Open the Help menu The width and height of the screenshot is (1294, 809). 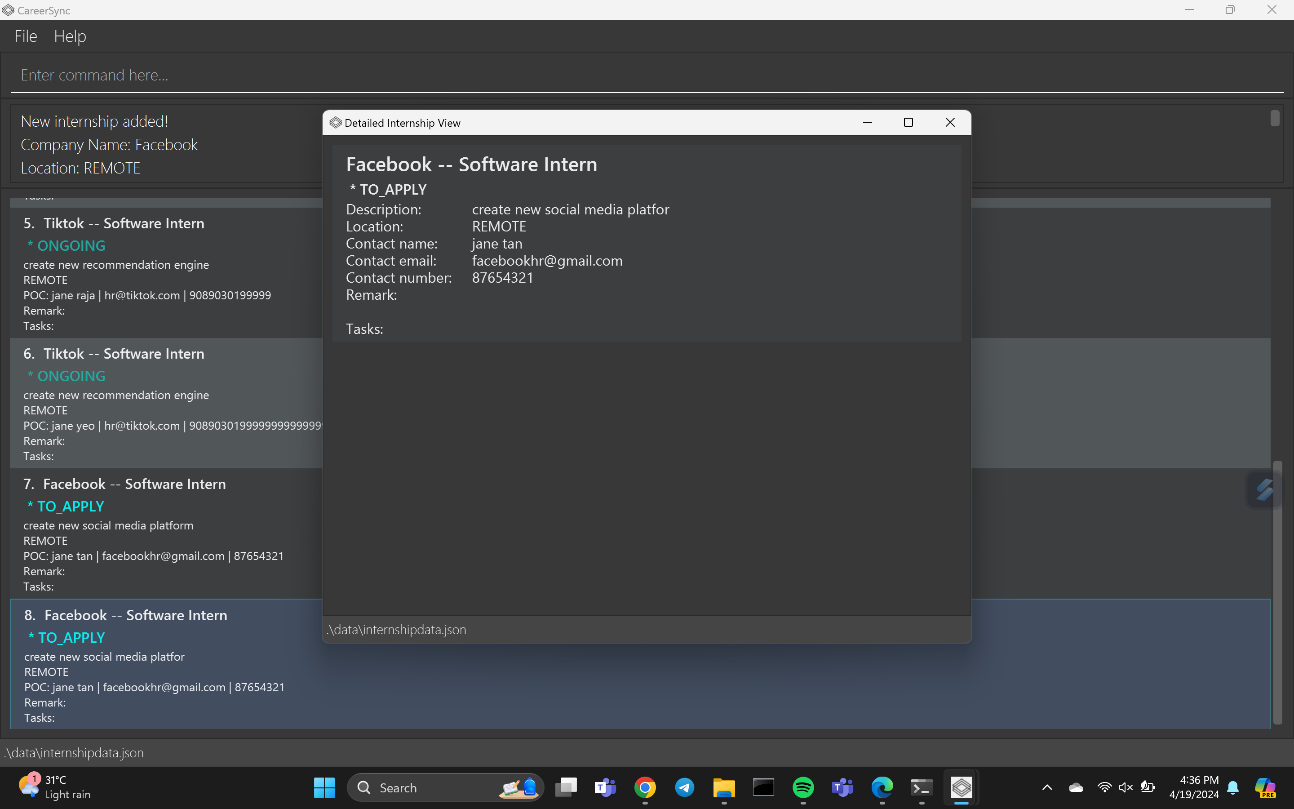pos(70,36)
